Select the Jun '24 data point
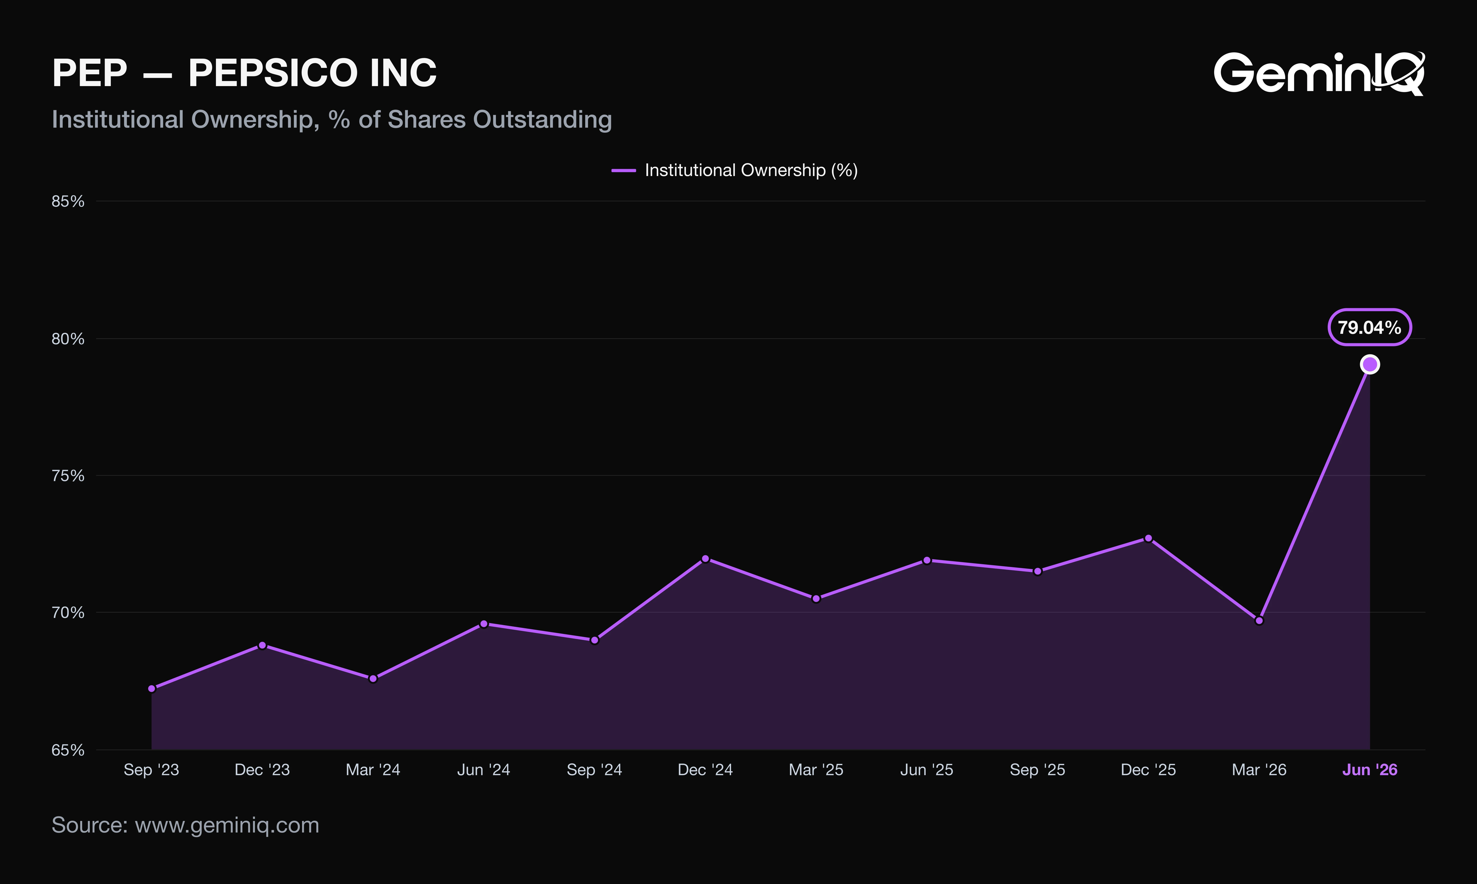Viewport: 1477px width, 884px height. (x=483, y=624)
